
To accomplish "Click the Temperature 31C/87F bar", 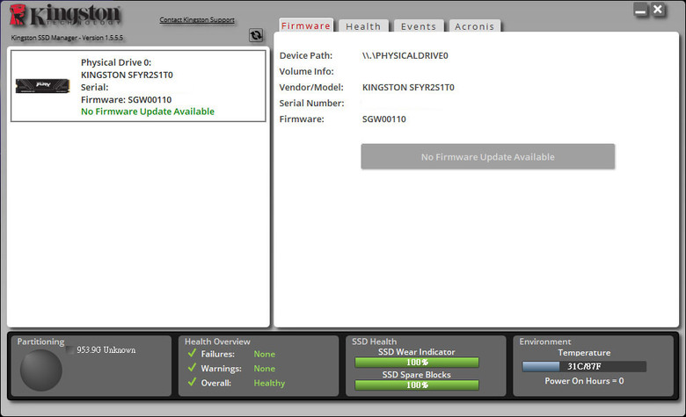I will 584,366.
